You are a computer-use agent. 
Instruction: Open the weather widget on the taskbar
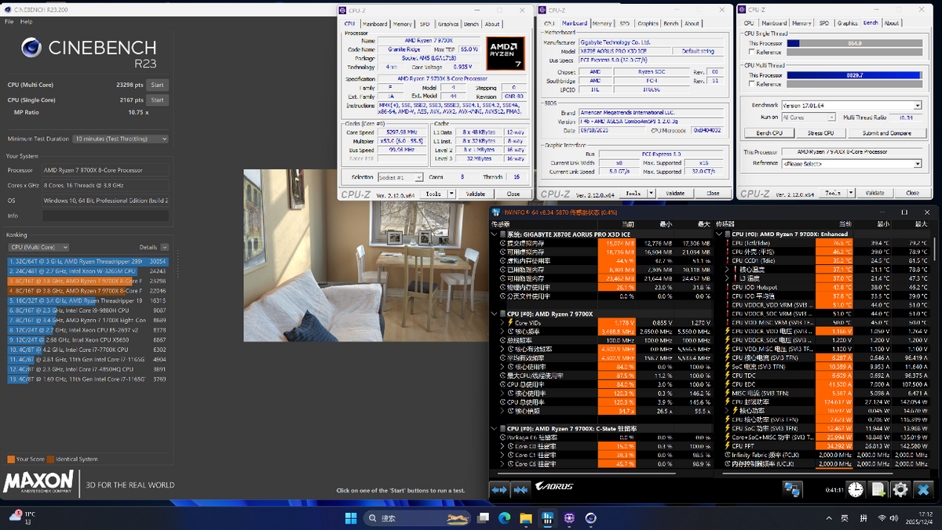21,517
